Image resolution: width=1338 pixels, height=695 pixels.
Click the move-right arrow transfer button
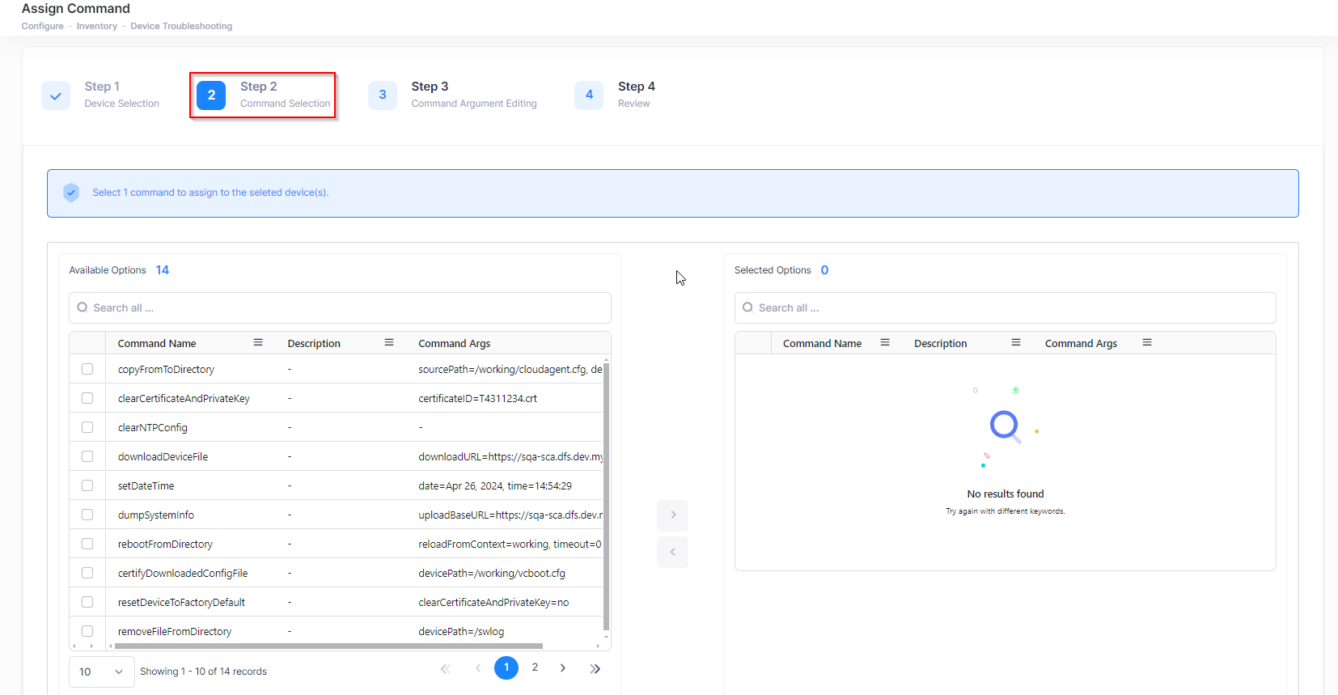pyautogui.click(x=672, y=515)
